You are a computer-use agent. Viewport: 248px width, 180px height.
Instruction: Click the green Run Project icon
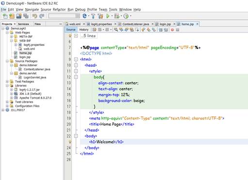[108, 16]
